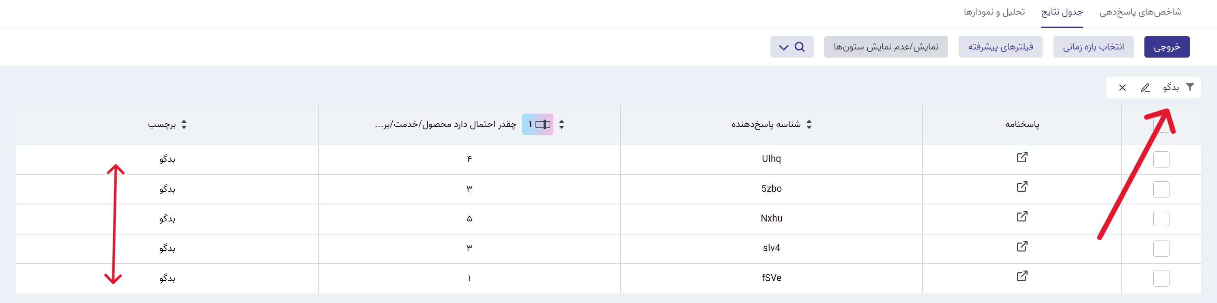Switch to the تحلیل و نمودارها tab

click(994, 12)
